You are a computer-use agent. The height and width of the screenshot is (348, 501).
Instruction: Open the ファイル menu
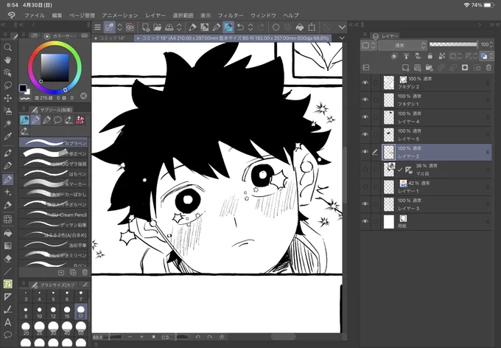pos(35,15)
